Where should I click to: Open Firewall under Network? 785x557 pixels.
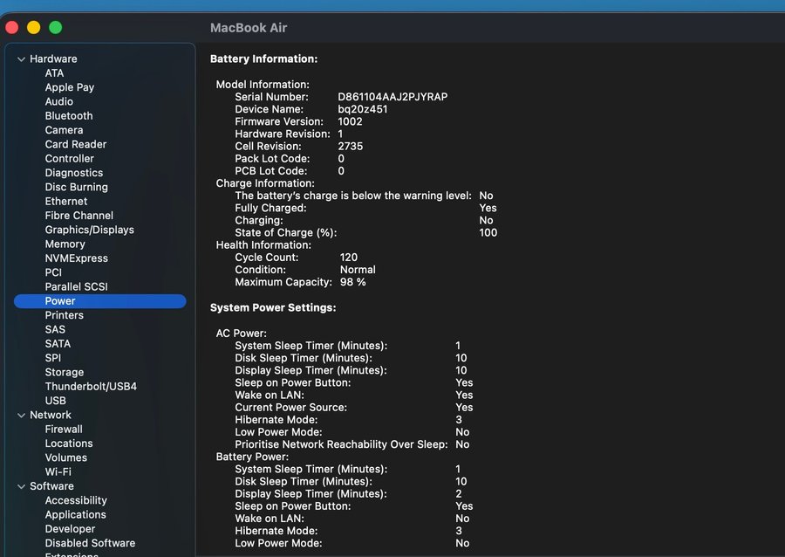tap(64, 430)
